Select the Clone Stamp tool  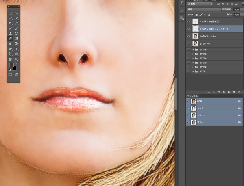click(10, 33)
